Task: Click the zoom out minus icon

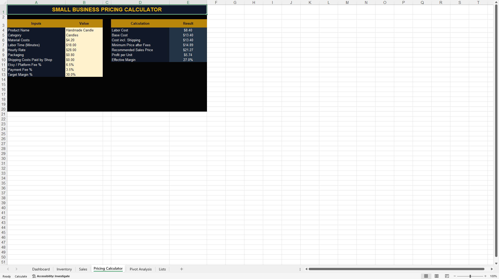Action: [455, 276]
